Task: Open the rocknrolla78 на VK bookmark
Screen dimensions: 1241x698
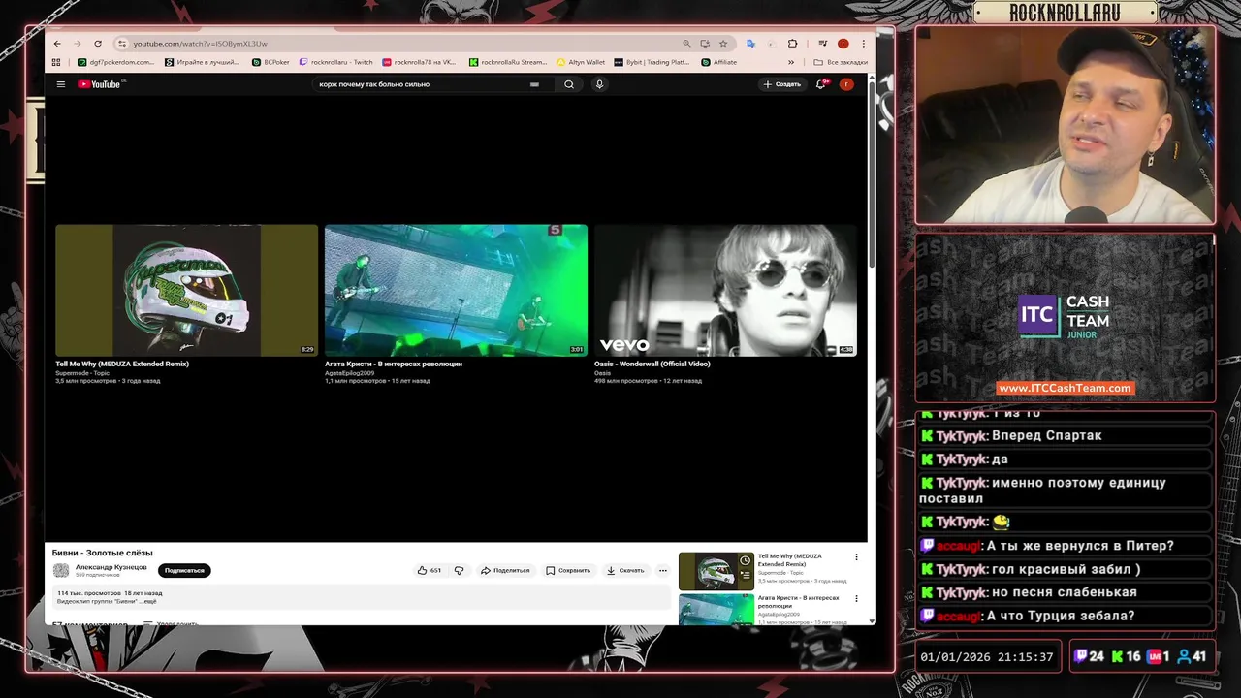Action: pyautogui.click(x=419, y=62)
